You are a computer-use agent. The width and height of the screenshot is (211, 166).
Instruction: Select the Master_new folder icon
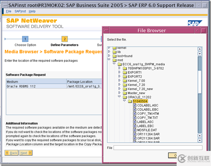[125, 93]
